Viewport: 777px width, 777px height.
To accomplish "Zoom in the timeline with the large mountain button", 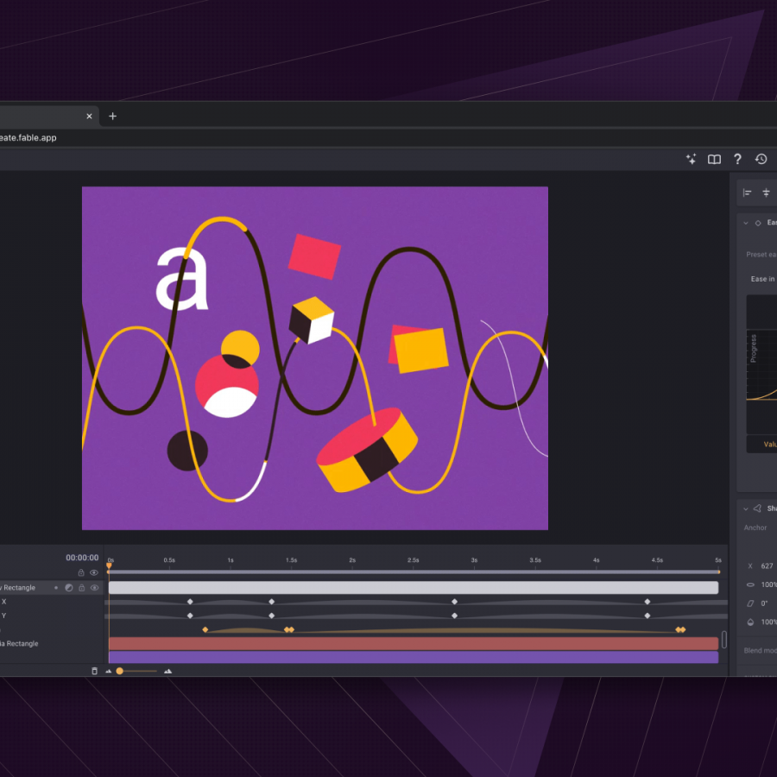I will pyautogui.click(x=167, y=671).
